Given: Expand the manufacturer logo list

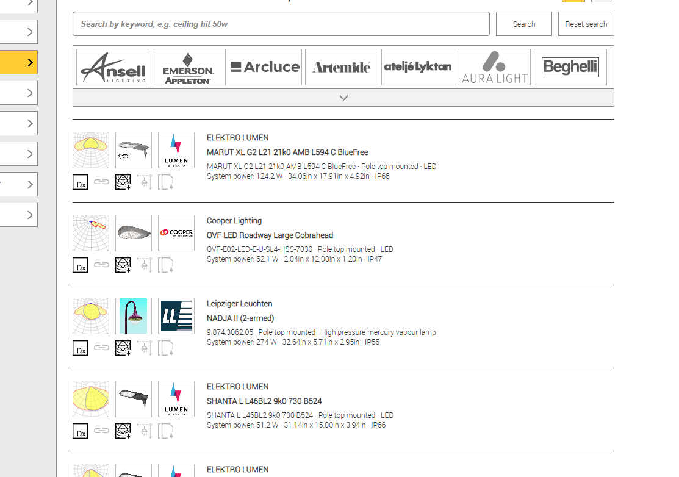Looking at the screenshot, I should (343, 98).
